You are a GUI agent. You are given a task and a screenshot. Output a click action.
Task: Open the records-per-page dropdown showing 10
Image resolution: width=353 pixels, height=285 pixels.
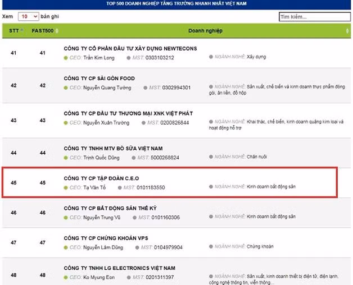point(28,17)
